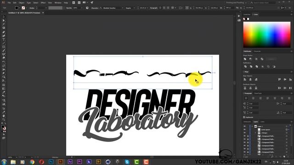Viewport: 294px width, 165px height.
Task: Hide the Lorem ipsum layer item
Action: click(x=244, y=129)
